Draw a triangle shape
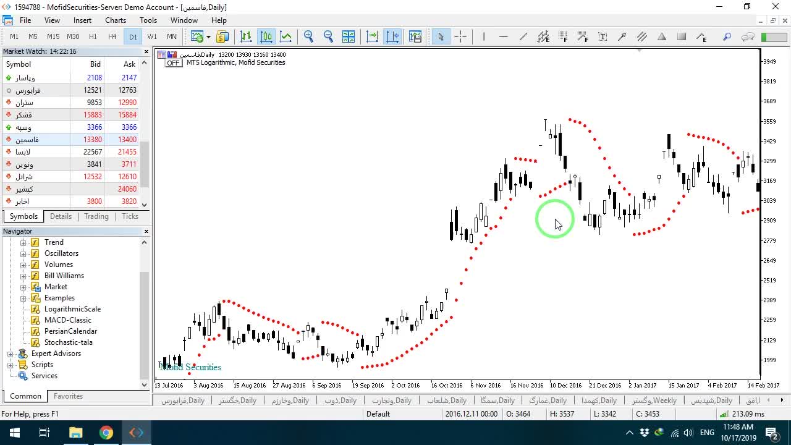The width and height of the screenshot is (791, 445). (662, 36)
